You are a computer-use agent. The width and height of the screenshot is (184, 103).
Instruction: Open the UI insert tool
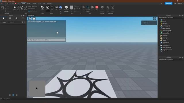56,8
